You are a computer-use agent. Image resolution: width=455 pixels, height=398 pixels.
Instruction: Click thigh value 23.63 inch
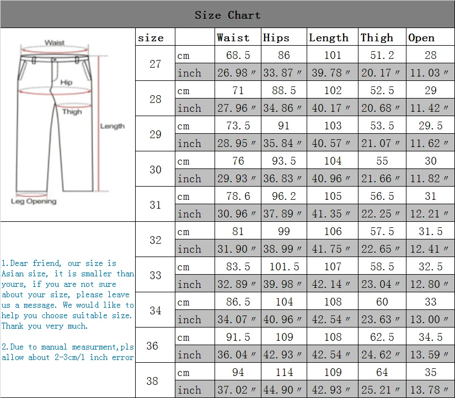click(x=381, y=319)
